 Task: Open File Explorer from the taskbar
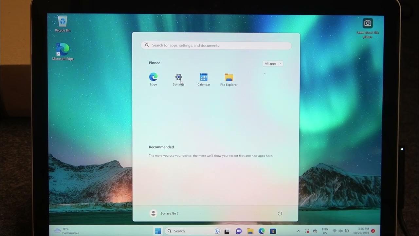[x=250, y=231]
